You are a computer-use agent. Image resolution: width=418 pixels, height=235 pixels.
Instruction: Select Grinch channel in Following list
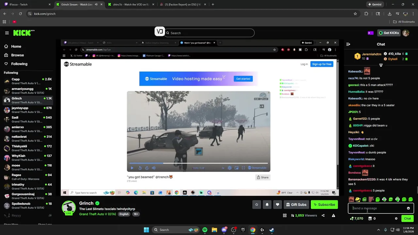click(27, 100)
